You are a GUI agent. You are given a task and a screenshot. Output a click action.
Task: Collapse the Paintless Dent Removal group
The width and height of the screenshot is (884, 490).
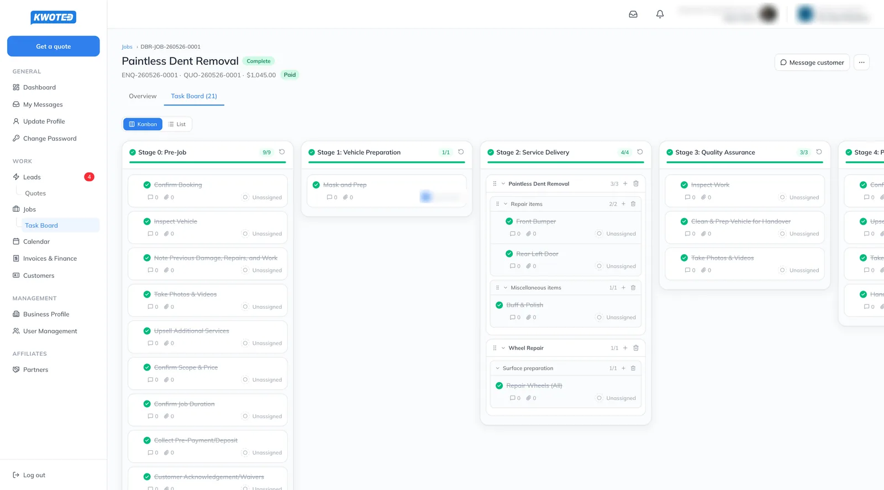pos(503,184)
